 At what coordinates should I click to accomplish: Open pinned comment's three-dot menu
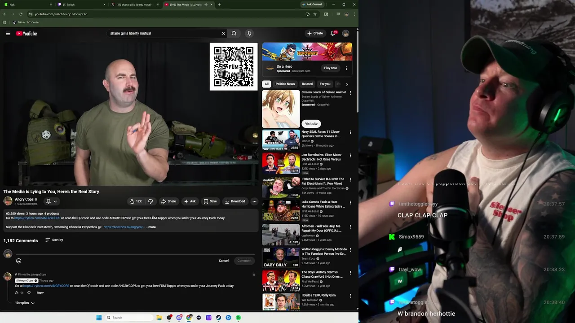click(254, 275)
